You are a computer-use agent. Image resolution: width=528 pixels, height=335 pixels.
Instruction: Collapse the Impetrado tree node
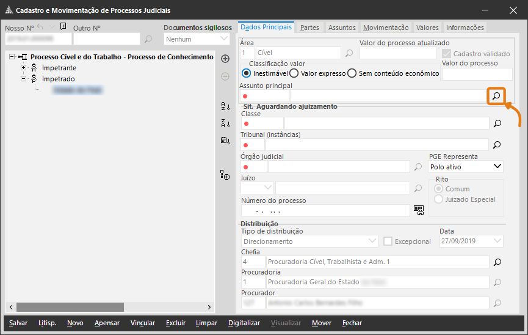tap(24, 79)
